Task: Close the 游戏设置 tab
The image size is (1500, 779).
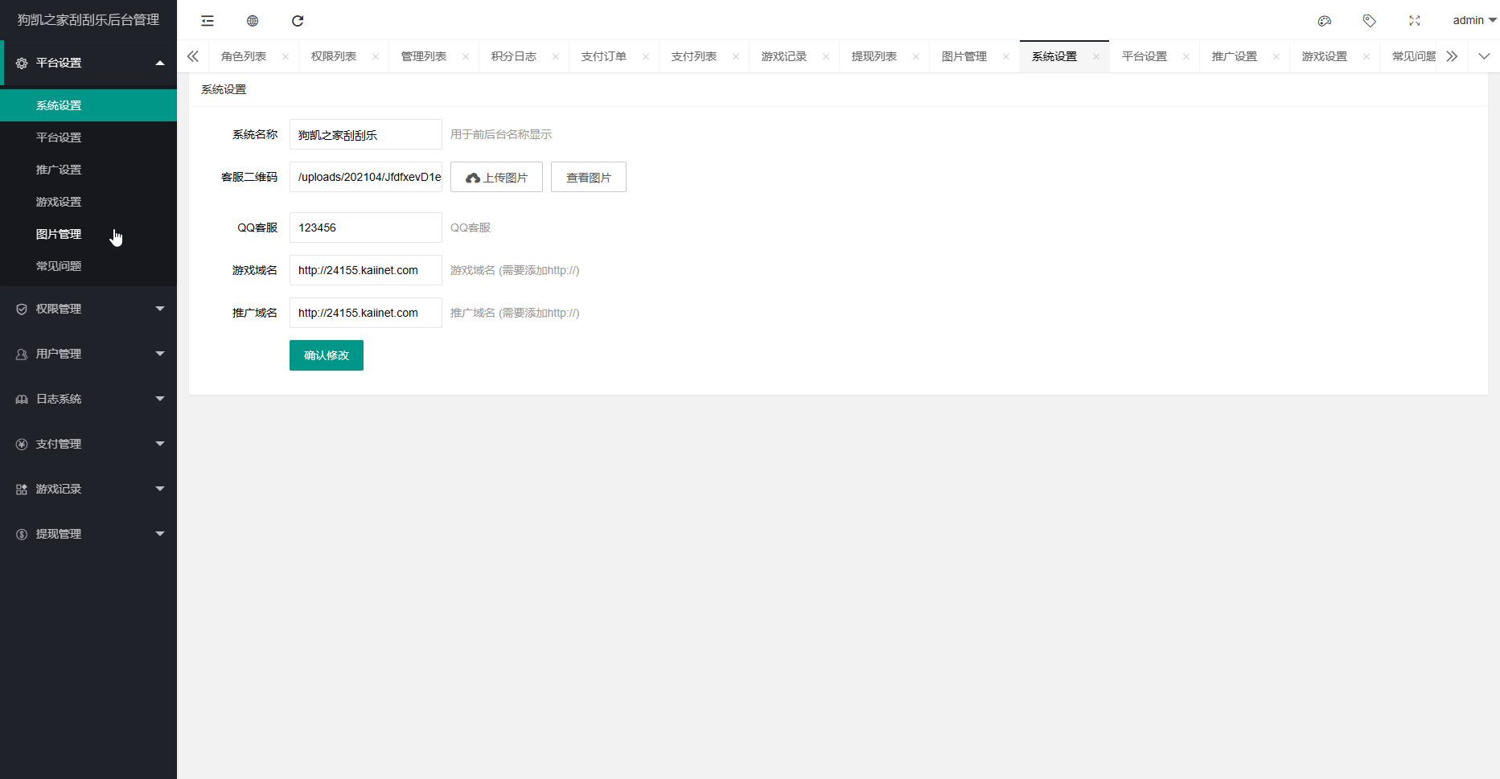Action: click(x=1366, y=56)
